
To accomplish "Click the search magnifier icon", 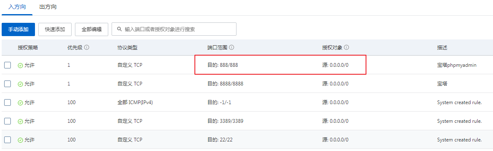I will pyautogui.click(x=119, y=29).
